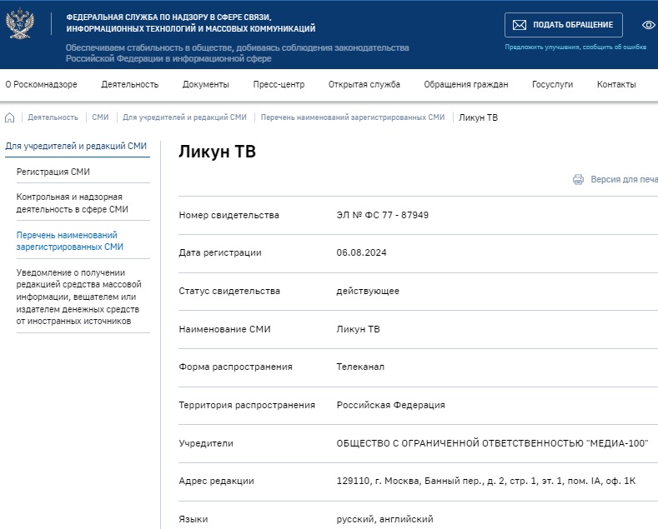This screenshot has width=658, height=529.
Task: Click the Roskomnadzor coat of arms logo
Action: (x=20, y=24)
